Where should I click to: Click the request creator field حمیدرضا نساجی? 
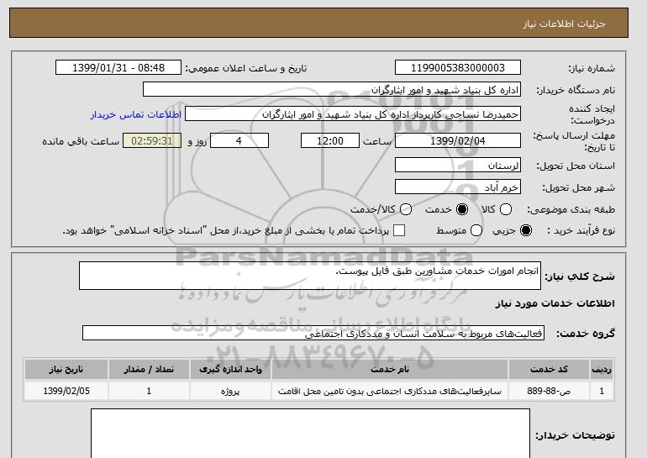pos(353,114)
